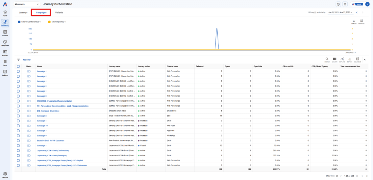Click the Smart Inbox channel cell
Viewport: 373px width, 180px height.
(180, 111)
